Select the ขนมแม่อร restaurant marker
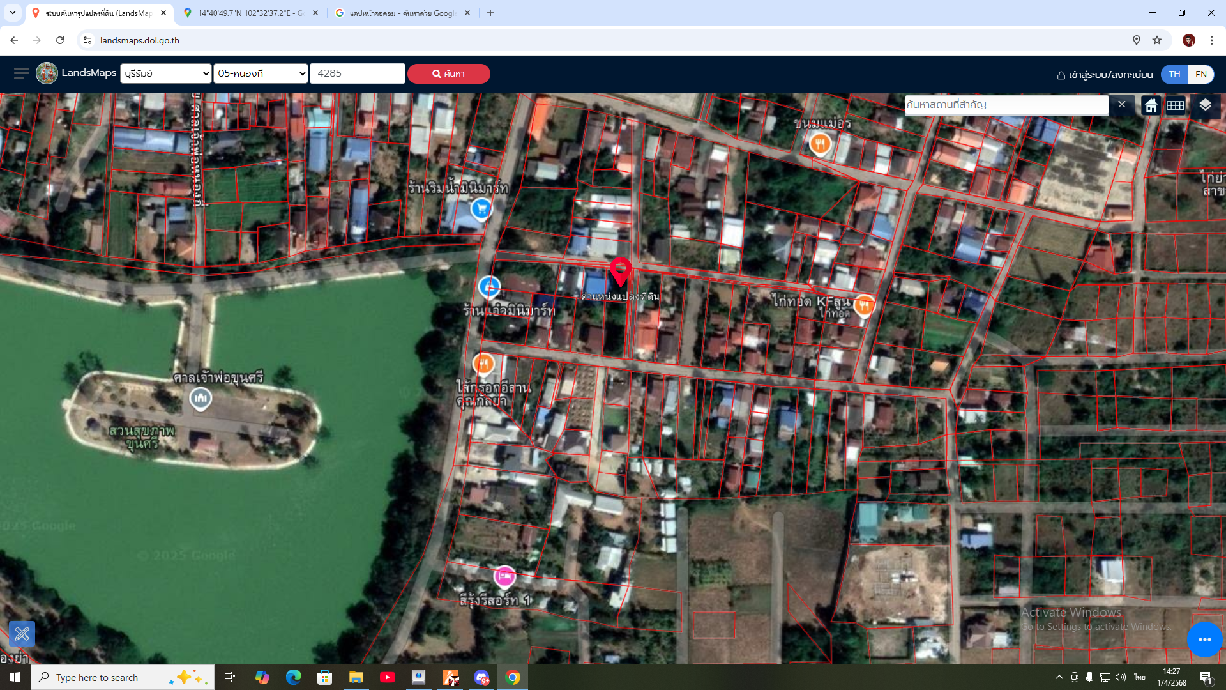Image resolution: width=1226 pixels, height=690 pixels. (x=821, y=144)
